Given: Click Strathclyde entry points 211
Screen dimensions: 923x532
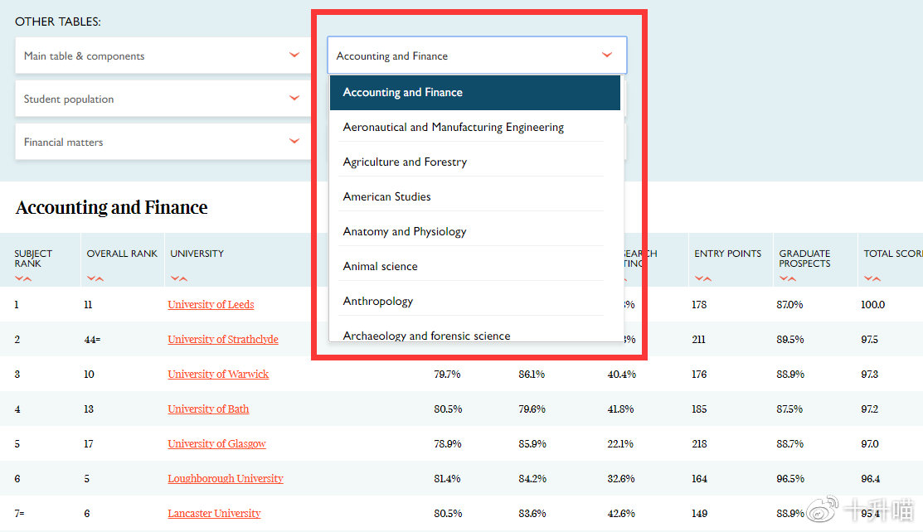Looking at the screenshot, I should click(x=699, y=339).
